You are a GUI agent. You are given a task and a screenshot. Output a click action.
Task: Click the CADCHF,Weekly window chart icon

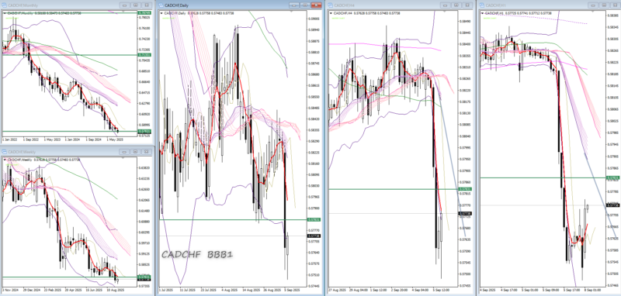5,152
